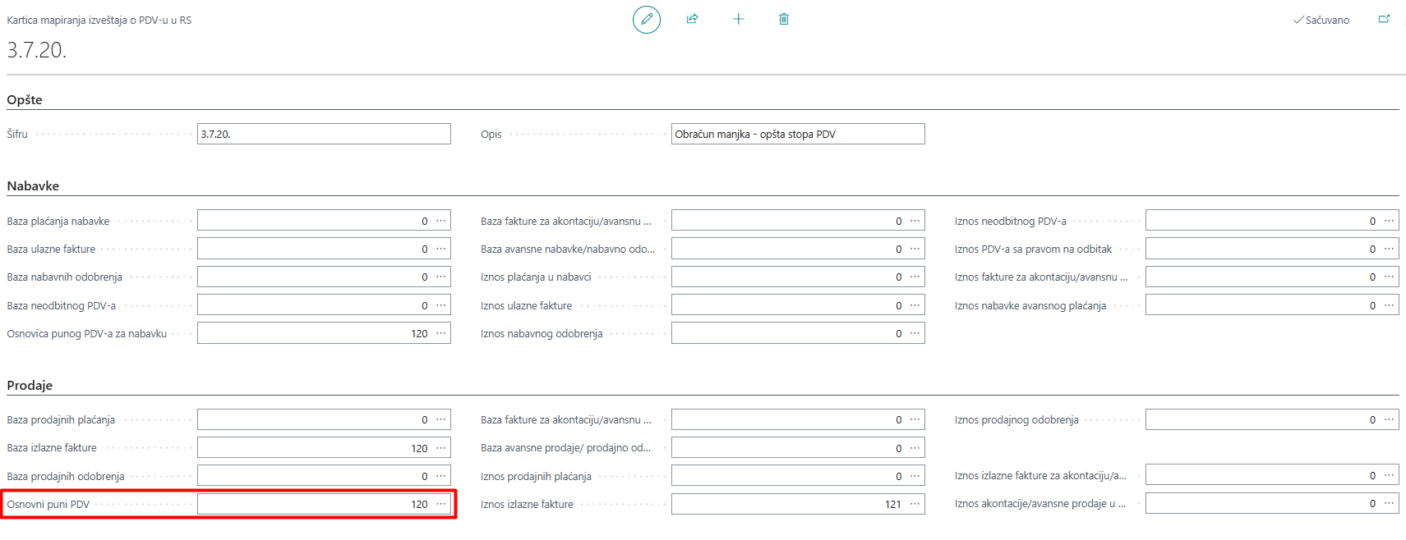Open lookup dots for Iznos izlazne fakture
This screenshot has height=540, width=1406.
click(915, 504)
